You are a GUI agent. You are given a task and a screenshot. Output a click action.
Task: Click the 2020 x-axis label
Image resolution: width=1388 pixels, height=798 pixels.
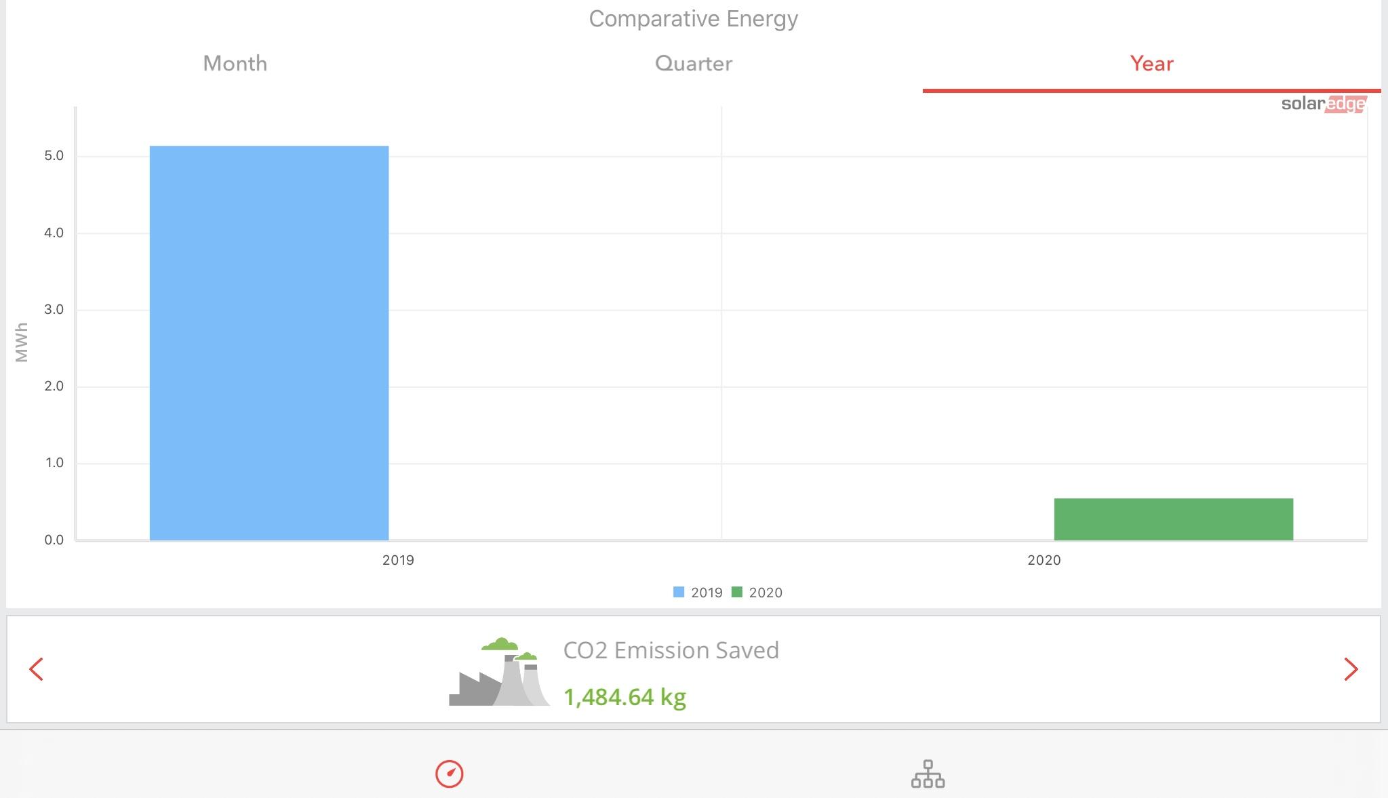coord(1044,560)
